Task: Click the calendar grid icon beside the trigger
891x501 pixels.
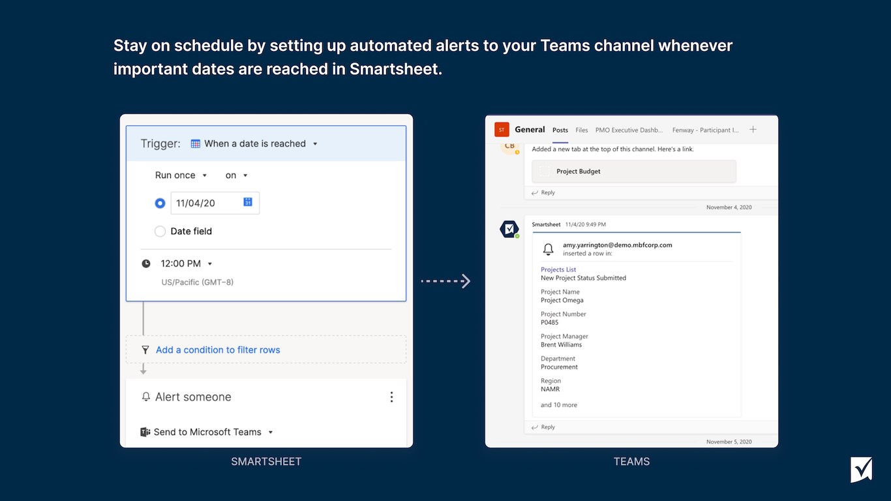Action: [x=195, y=144]
